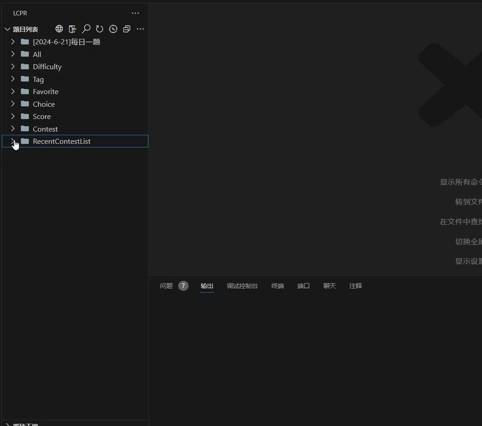482x426 pixels.
Task: Open the [2024-6-21]每日一题 daily problem item
Action: pos(66,42)
